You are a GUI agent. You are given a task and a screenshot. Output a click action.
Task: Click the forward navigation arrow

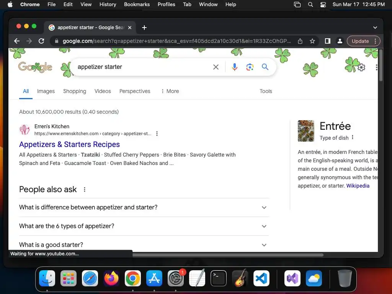click(x=29, y=41)
